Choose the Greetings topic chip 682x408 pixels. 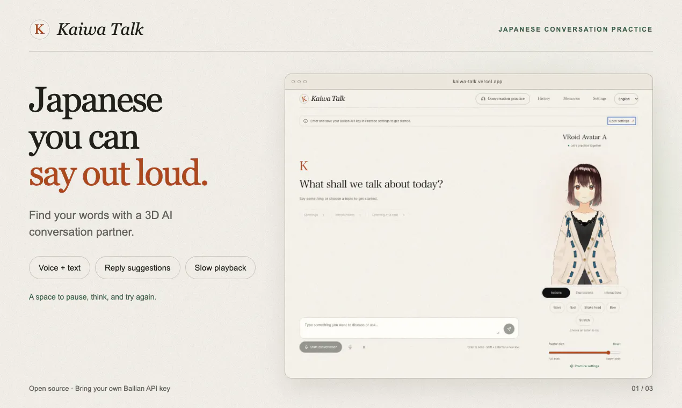pyautogui.click(x=314, y=215)
